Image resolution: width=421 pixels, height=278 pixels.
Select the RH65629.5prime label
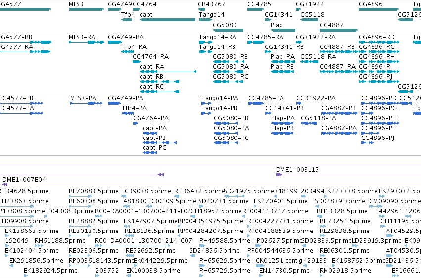coord(225,261)
